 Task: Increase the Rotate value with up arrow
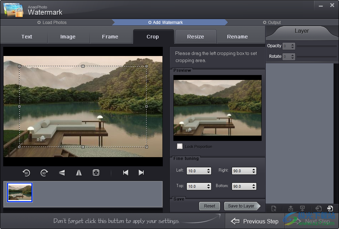click(292, 55)
